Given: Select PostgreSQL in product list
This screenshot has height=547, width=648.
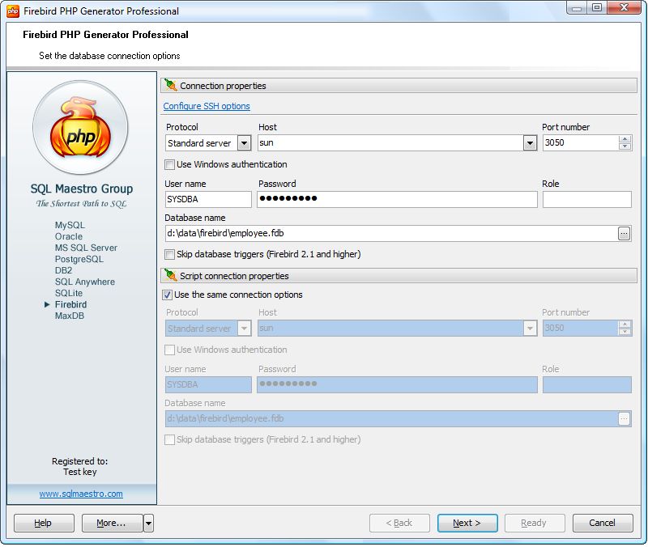Looking at the screenshot, I should pyautogui.click(x=79, y=259).
